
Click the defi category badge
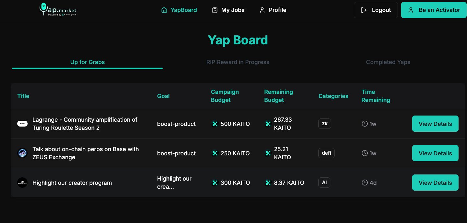coord(326,153)
